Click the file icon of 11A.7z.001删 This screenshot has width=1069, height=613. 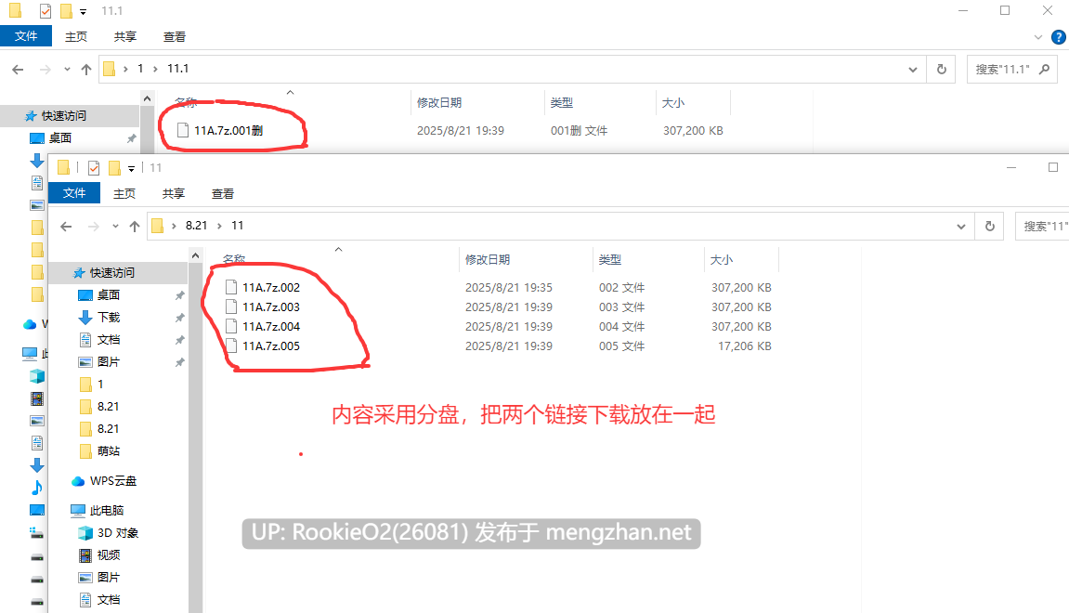click(183, 130)
